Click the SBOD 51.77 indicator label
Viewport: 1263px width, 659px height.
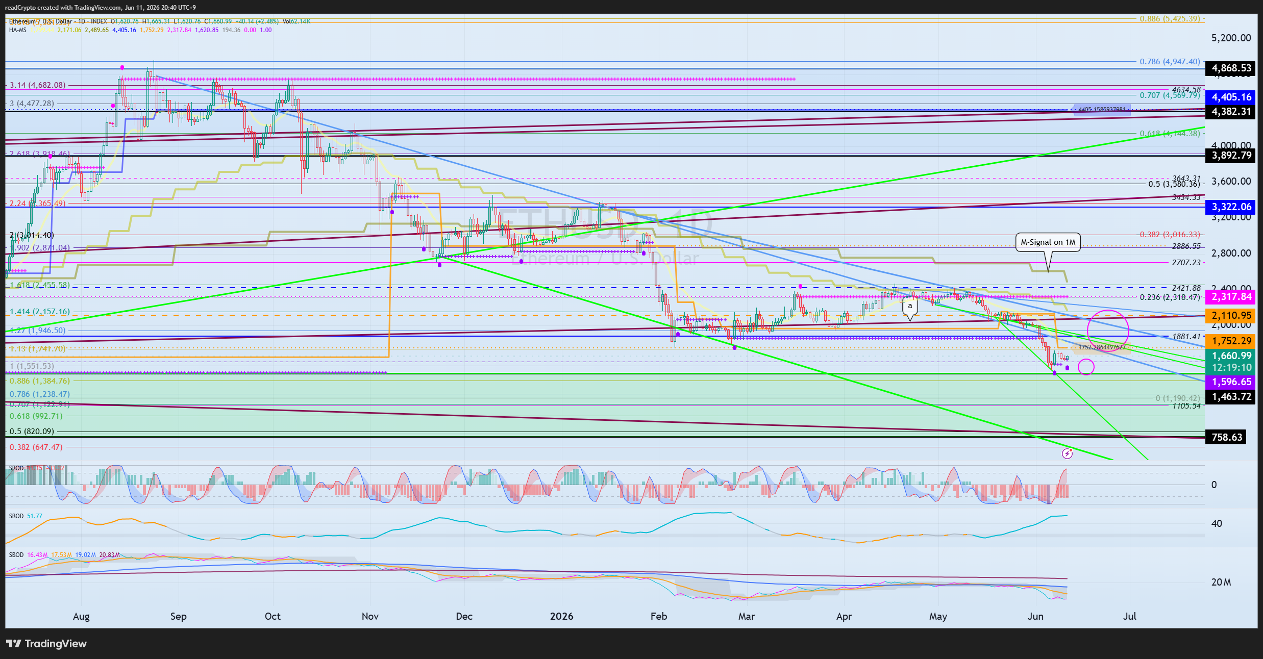point(26,516)
